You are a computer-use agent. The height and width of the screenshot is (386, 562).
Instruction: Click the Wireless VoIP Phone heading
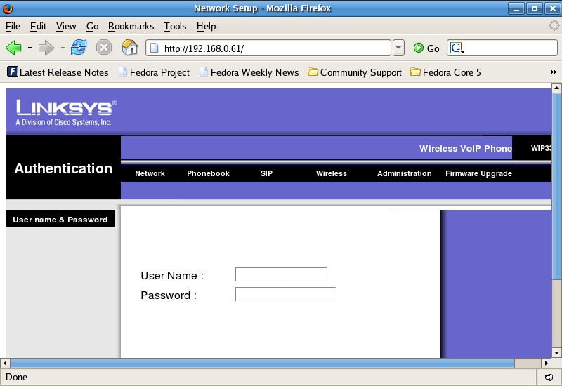click(x=466, y=148)
